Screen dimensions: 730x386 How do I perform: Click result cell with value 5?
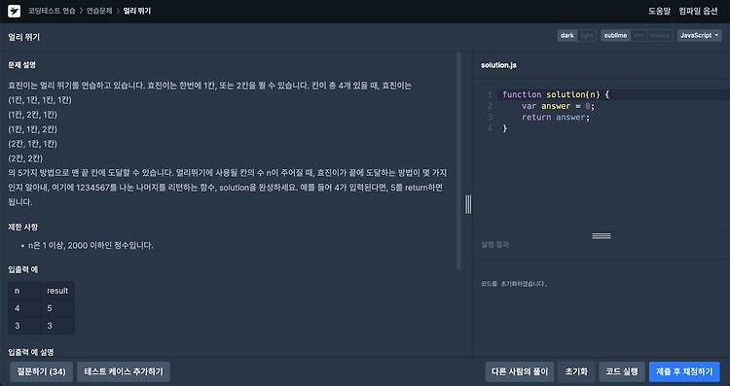[x=57, y=308]
